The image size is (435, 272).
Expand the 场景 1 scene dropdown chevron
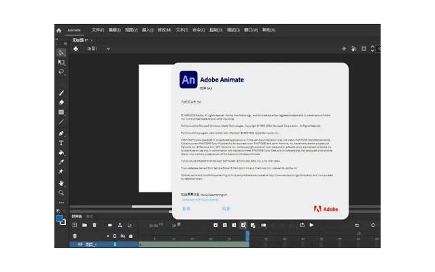click(x=108, y=49)
